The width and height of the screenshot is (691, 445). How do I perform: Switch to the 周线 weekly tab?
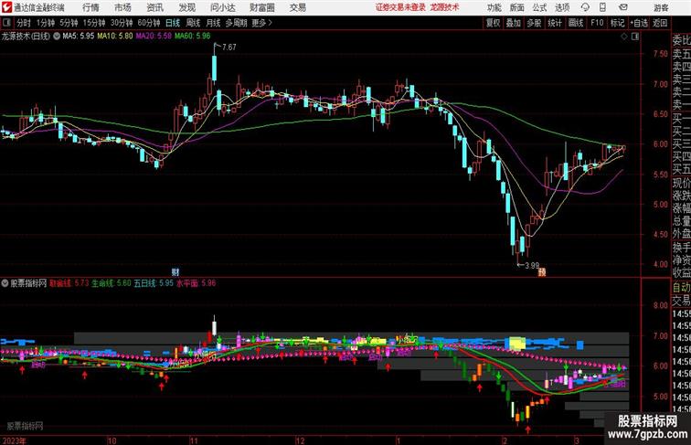193,23
